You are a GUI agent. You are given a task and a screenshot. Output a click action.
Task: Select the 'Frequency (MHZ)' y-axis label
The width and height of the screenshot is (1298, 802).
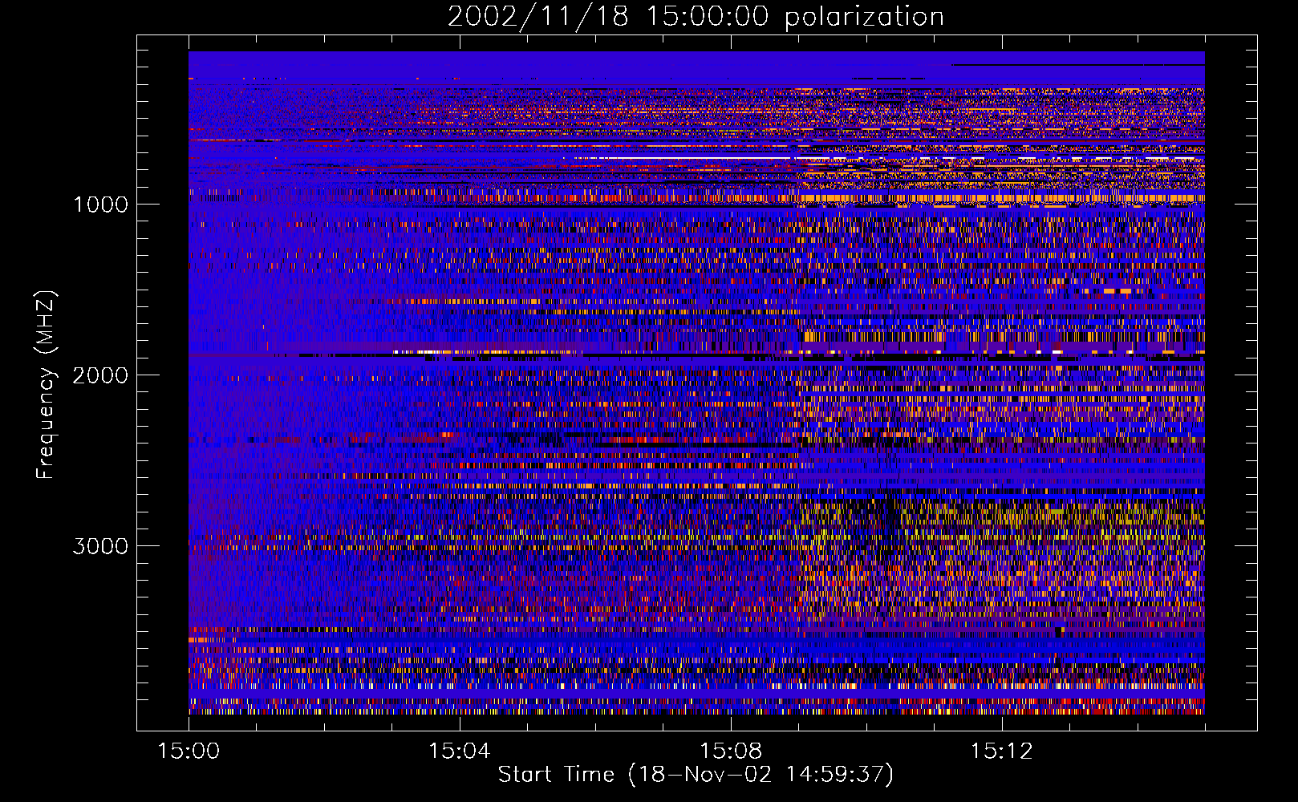click(x=46, y=385)
